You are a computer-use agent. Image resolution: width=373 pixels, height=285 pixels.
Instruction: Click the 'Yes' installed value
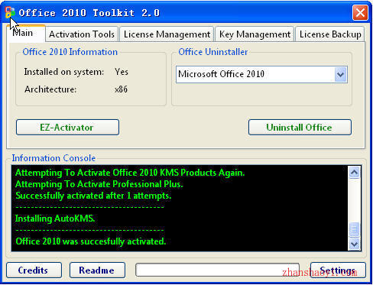click(122, 72)
